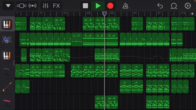Jump to bar 113 on the ruler

(x=183, y=13)
